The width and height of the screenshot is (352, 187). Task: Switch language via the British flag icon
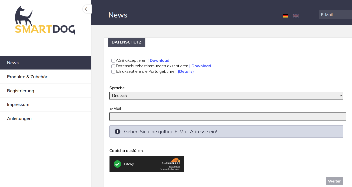[296, 16]
